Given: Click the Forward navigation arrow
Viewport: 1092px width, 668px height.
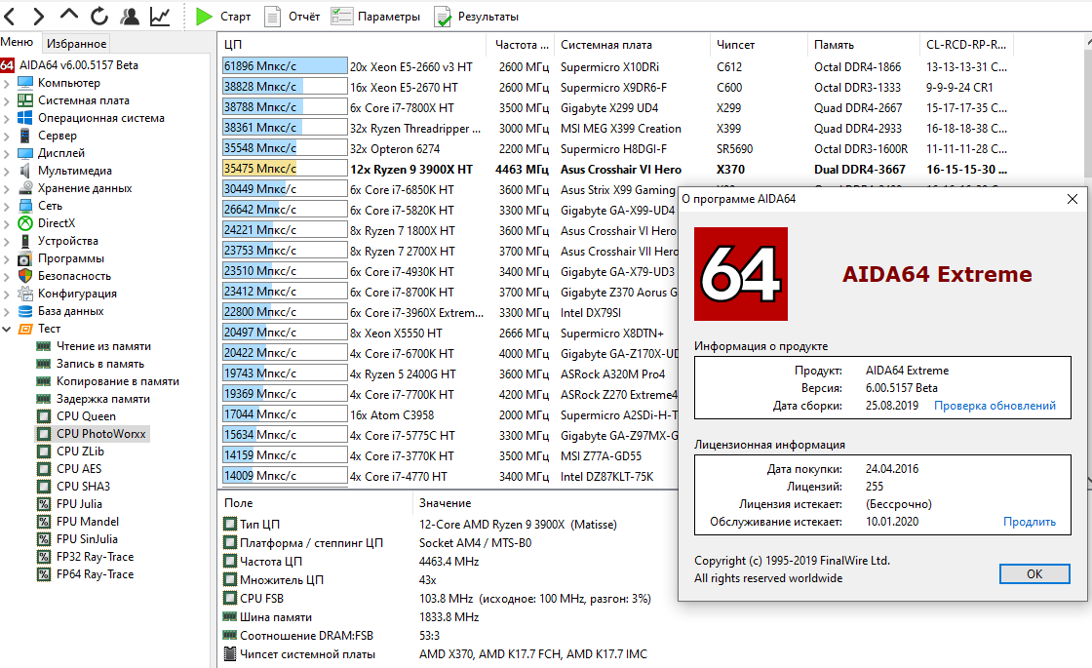Looking at the screenshot, I should (38, 16).
